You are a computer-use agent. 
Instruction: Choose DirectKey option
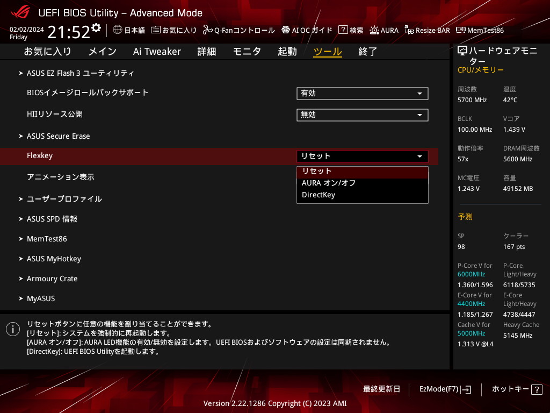(363, 195)
